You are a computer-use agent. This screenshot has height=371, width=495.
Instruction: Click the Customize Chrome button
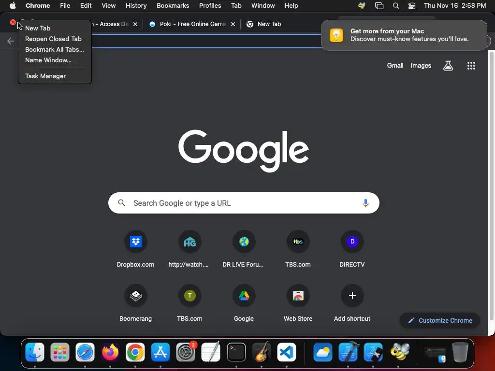pyautogui.click(x=440, y=321)
